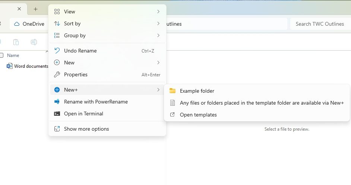Viewport: 351px width, 185px height.
Task: Open templates from the New+ submenu
Action: pyautogui.click(x=198, y=115)
